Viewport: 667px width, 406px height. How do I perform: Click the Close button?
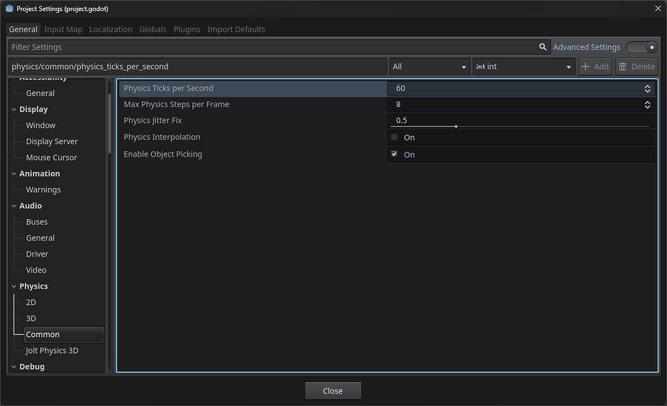[333, 390]
